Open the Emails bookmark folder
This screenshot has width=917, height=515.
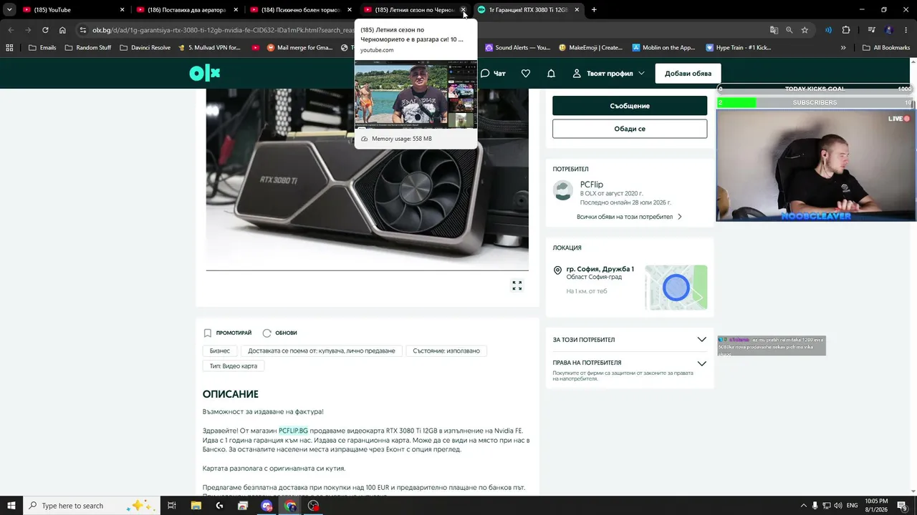(42, 48)
